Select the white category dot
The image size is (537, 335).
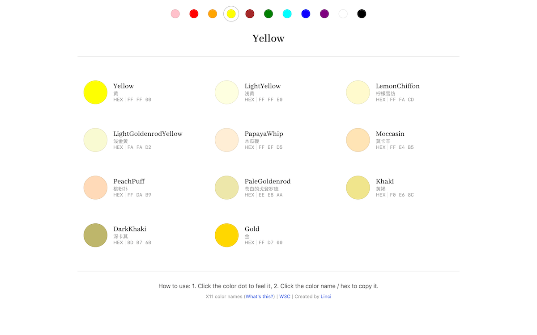click(x=343, y=13)
